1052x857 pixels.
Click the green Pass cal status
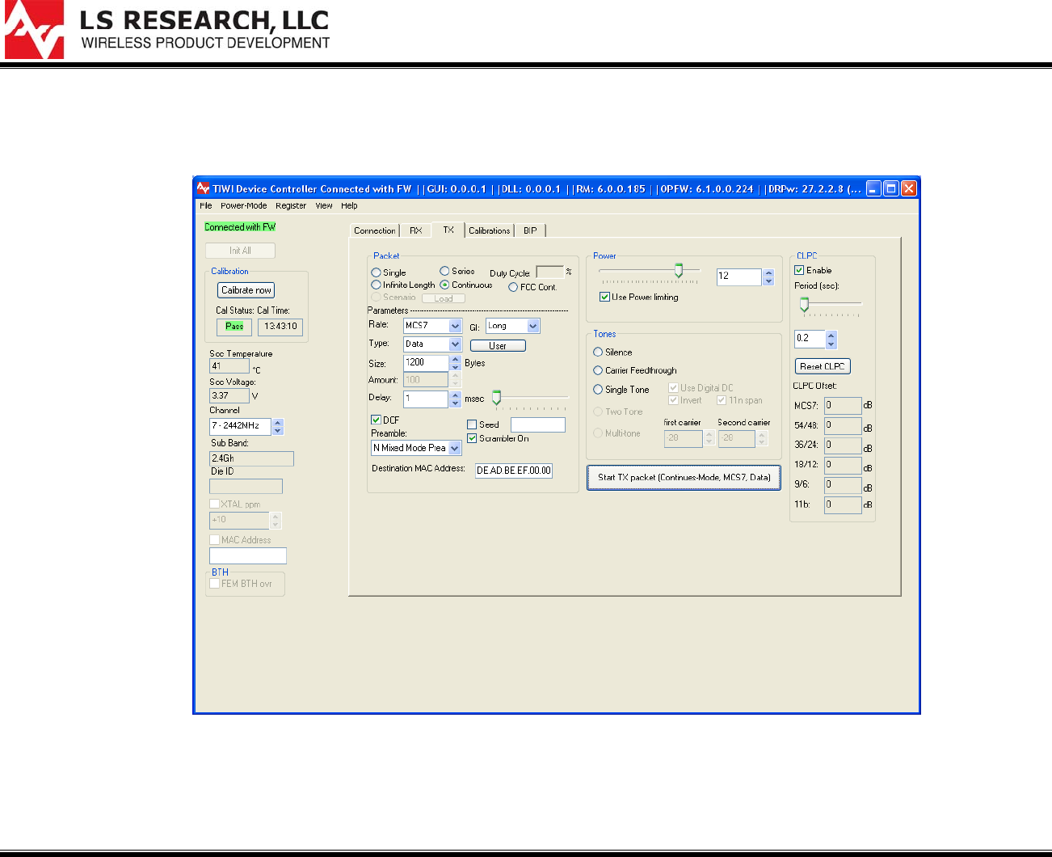[234, 327]
